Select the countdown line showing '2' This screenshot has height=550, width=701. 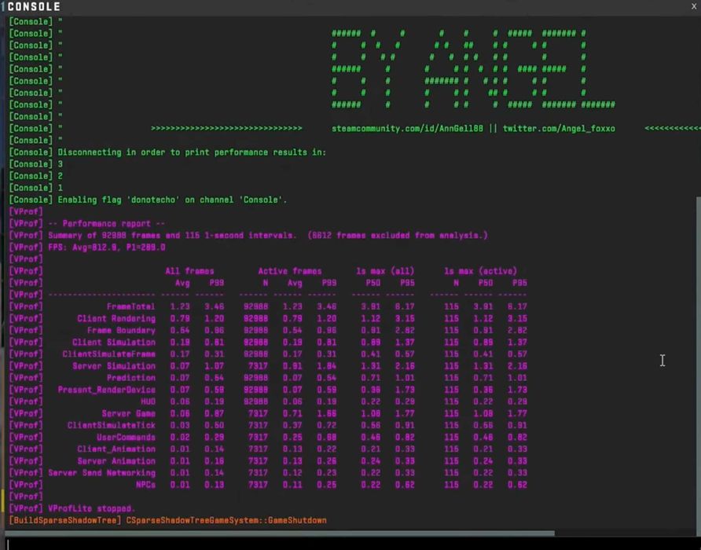pos(36,176)
